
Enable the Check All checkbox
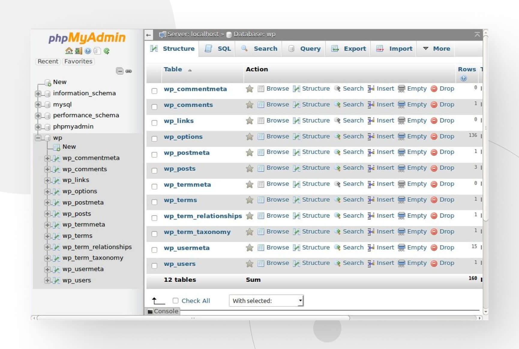point(175,300)
